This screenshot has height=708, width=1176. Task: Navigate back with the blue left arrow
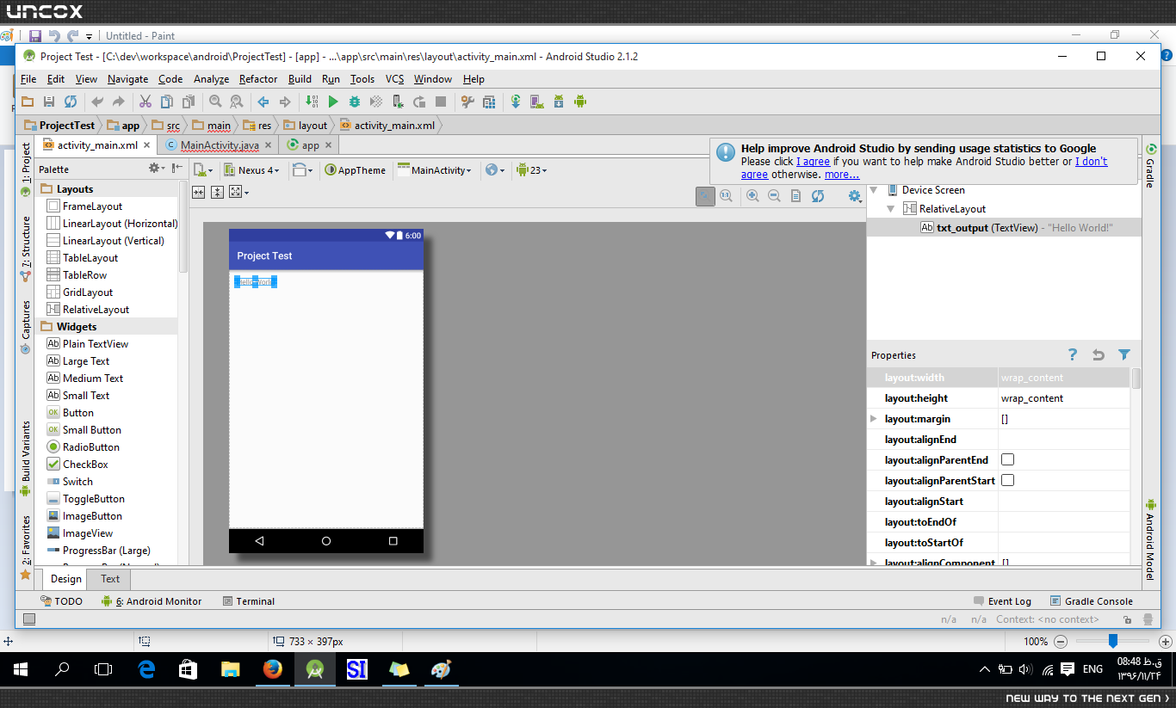pyautogui.click(x=263, y=102)
